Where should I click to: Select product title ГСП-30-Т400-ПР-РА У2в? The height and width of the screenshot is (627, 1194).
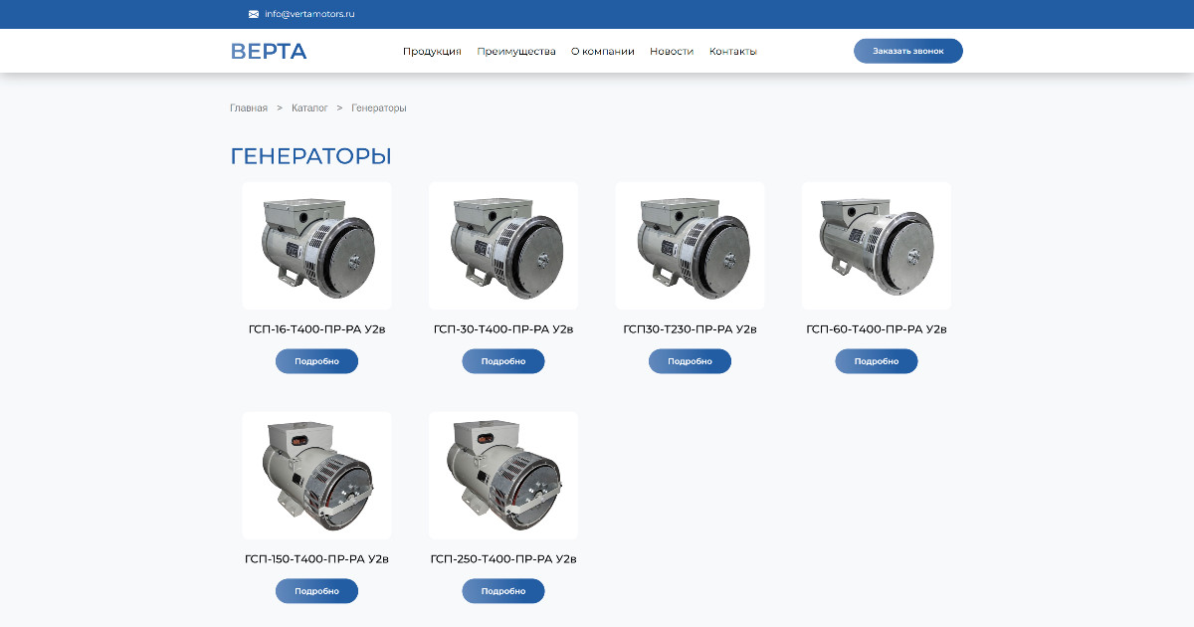click(x=503, y=329)
